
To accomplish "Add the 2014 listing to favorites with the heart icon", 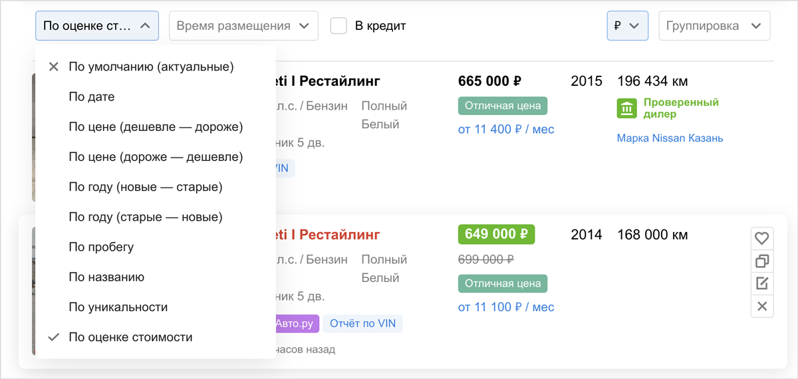I will point(762,238).
